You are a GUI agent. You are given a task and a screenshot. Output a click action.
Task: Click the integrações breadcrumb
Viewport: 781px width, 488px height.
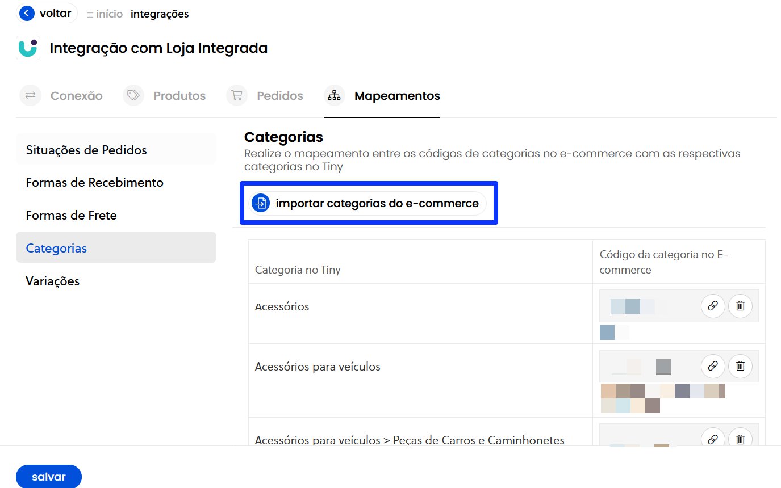160,14
